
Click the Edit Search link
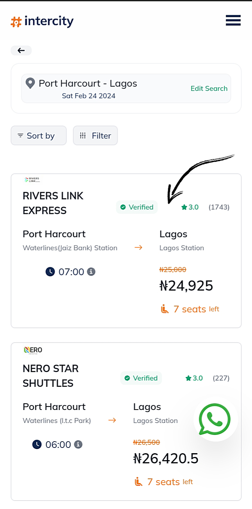pyautogui.click(x=209, y=89)
